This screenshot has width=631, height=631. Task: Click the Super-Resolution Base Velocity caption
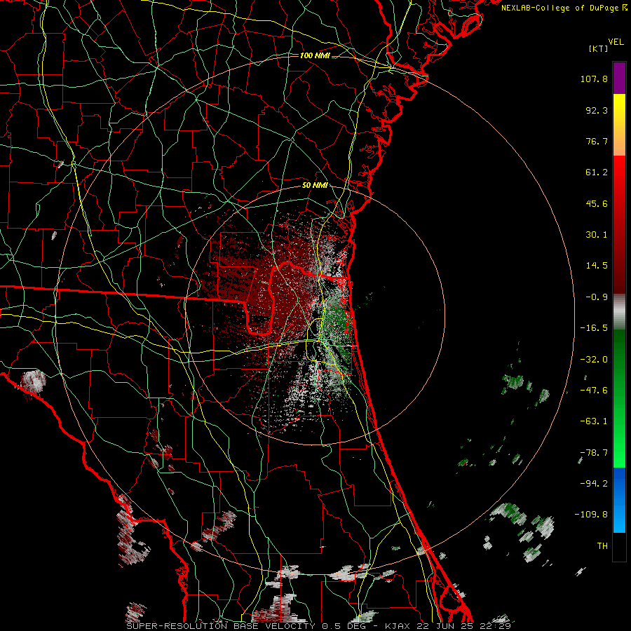click(319, 626)
